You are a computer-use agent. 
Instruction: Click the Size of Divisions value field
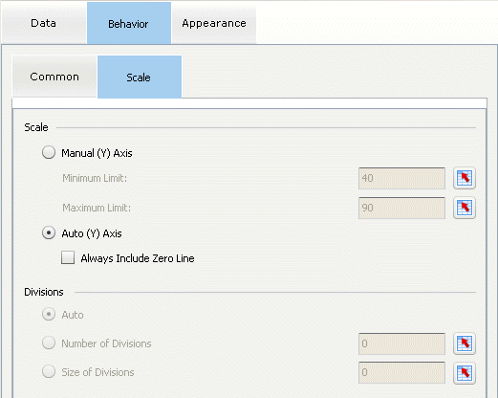pyautogui.click(x=401, y=372)
